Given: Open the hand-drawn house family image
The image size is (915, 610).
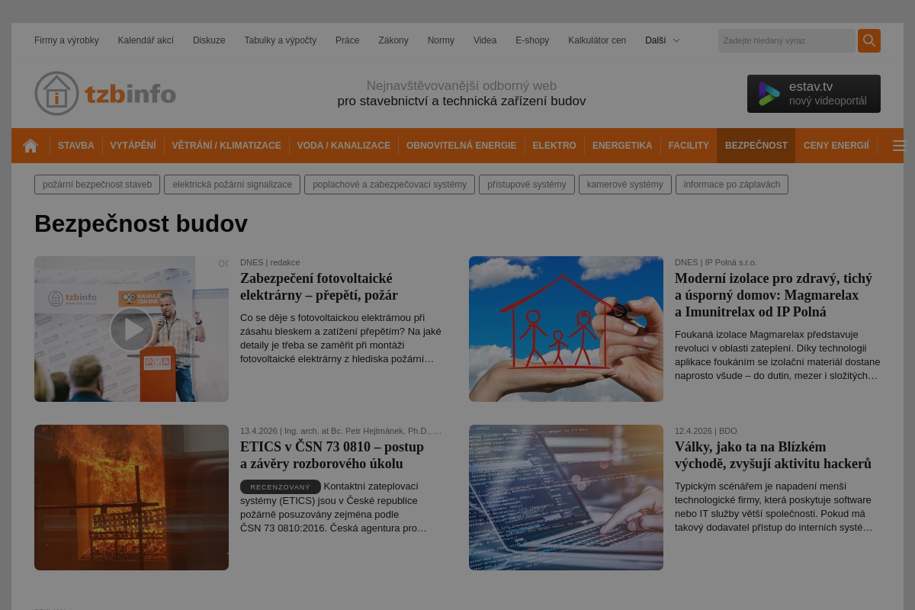Looking at the screenshot, I should [566, 329].
